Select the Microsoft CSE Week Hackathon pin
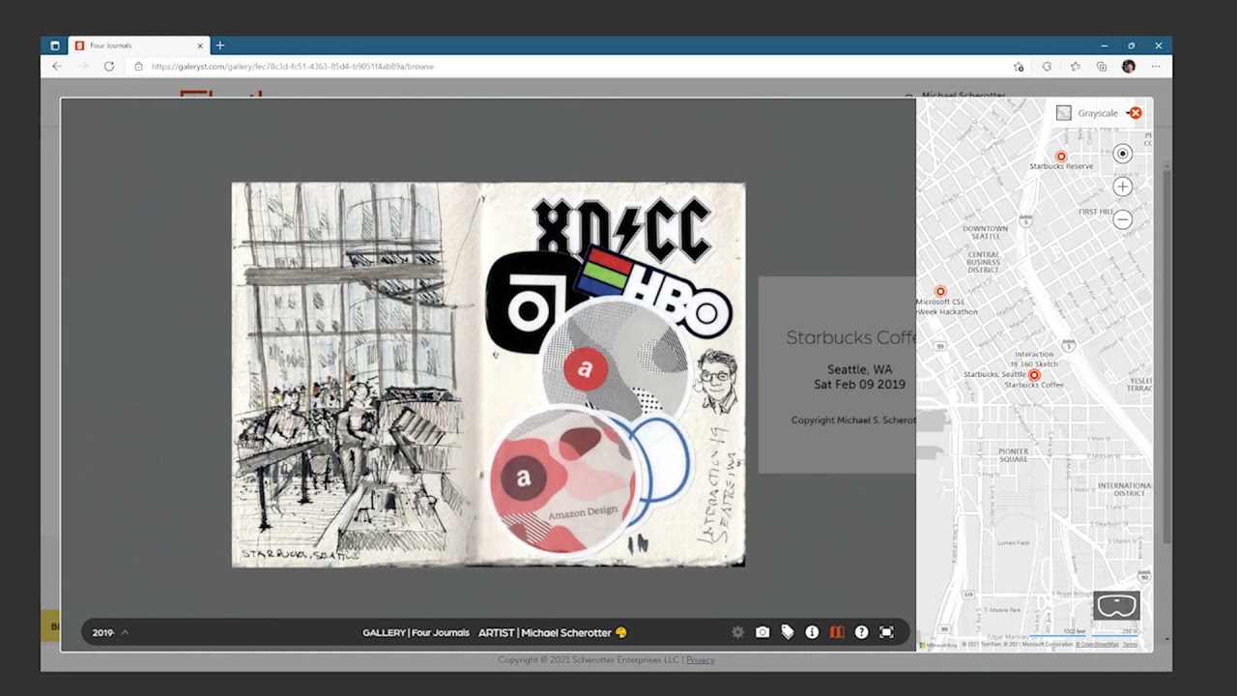This screenshot has width=1237, height=696. pyautogui.click(x=940, y=292)
